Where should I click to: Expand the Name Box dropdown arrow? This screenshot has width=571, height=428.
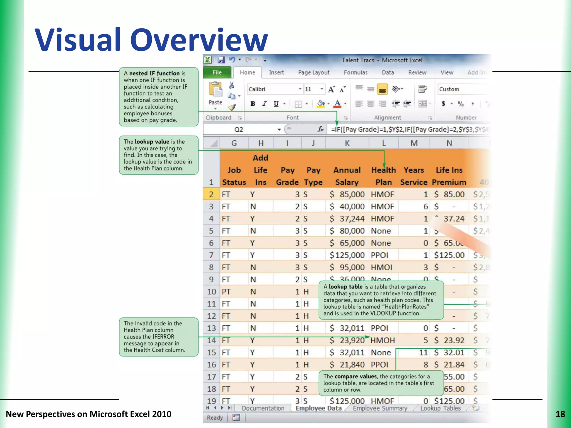279,130
